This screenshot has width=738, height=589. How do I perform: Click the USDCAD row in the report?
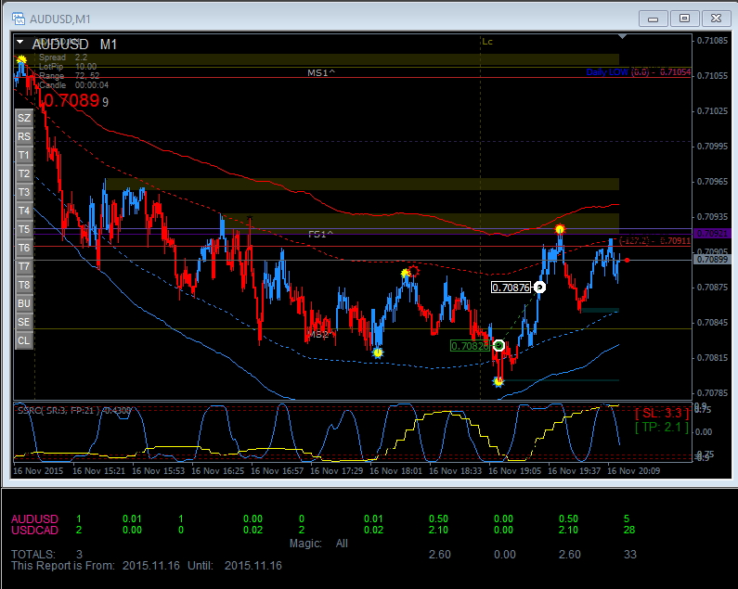323,531
